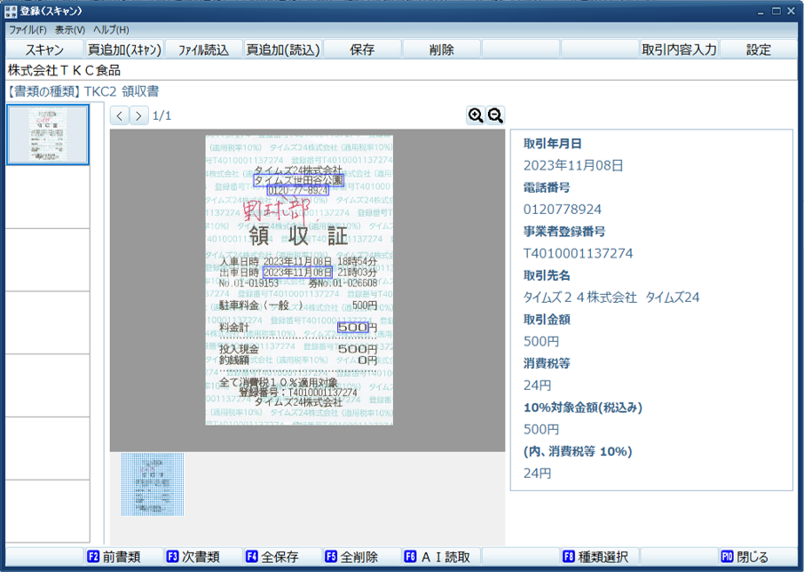The width and height of the screenshot is (804, 572).
Task: Click the 削除 delete button
Action: [x=441, y=50]
